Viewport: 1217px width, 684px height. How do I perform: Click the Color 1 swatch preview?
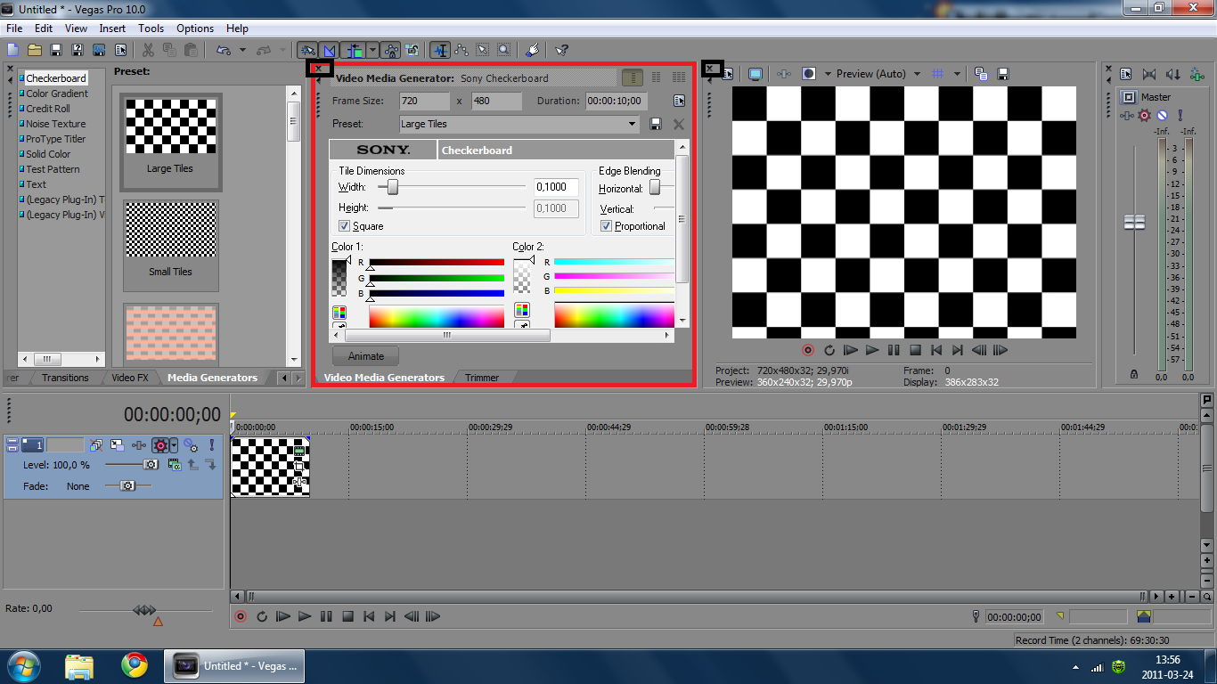tap(340, 277)
